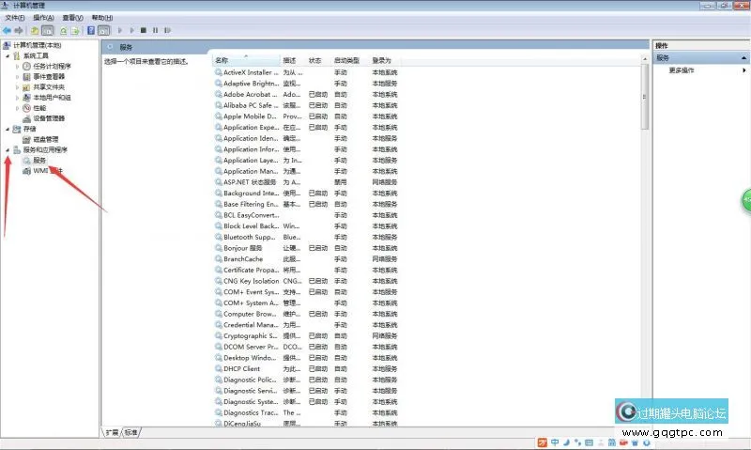Select the Cryptographic S... service name
The image size is (751, 450).
250,336
